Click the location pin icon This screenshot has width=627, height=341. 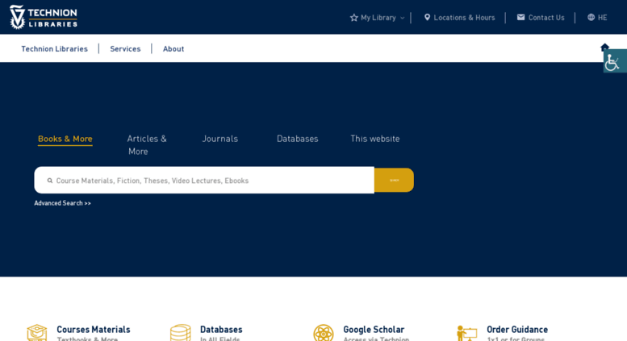coord(427,17)
